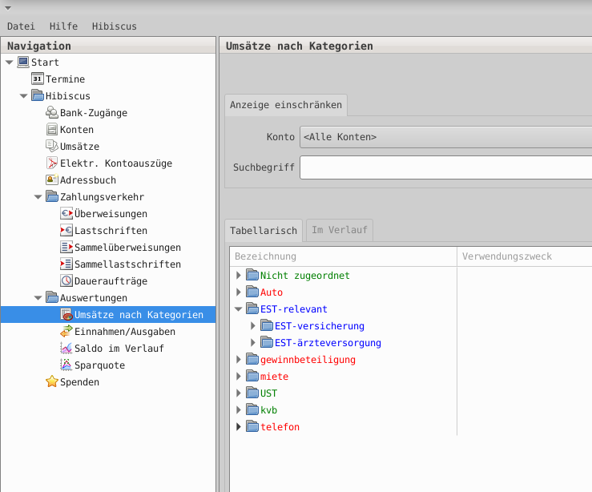Click the Konten icon in navigation

pos(52,130)
